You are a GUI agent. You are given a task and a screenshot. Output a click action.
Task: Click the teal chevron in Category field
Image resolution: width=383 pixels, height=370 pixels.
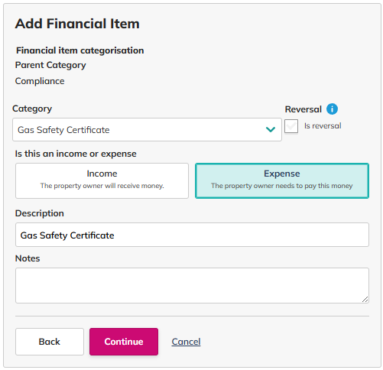(271, 129)
